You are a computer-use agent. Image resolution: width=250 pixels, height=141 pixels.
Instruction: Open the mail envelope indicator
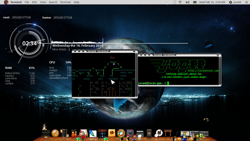195,2
